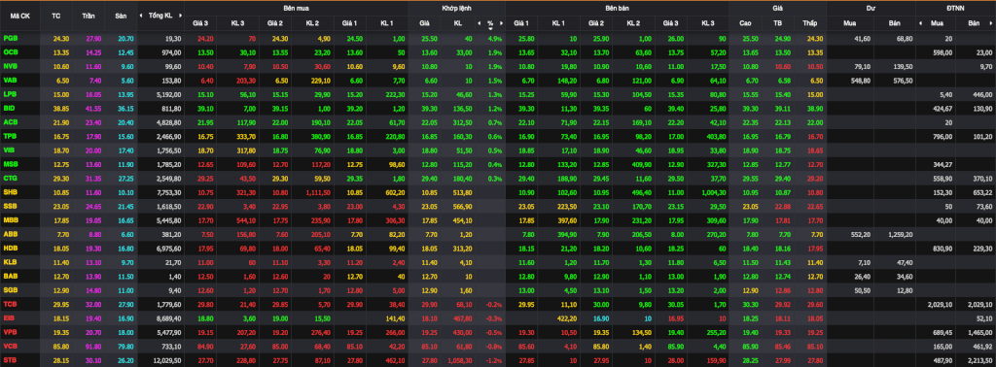This screenshot has width=996, height=367.
Task: Click left arrow in ĐTNN Mua header
Action: pyautogui.click(x=920, y=23)
